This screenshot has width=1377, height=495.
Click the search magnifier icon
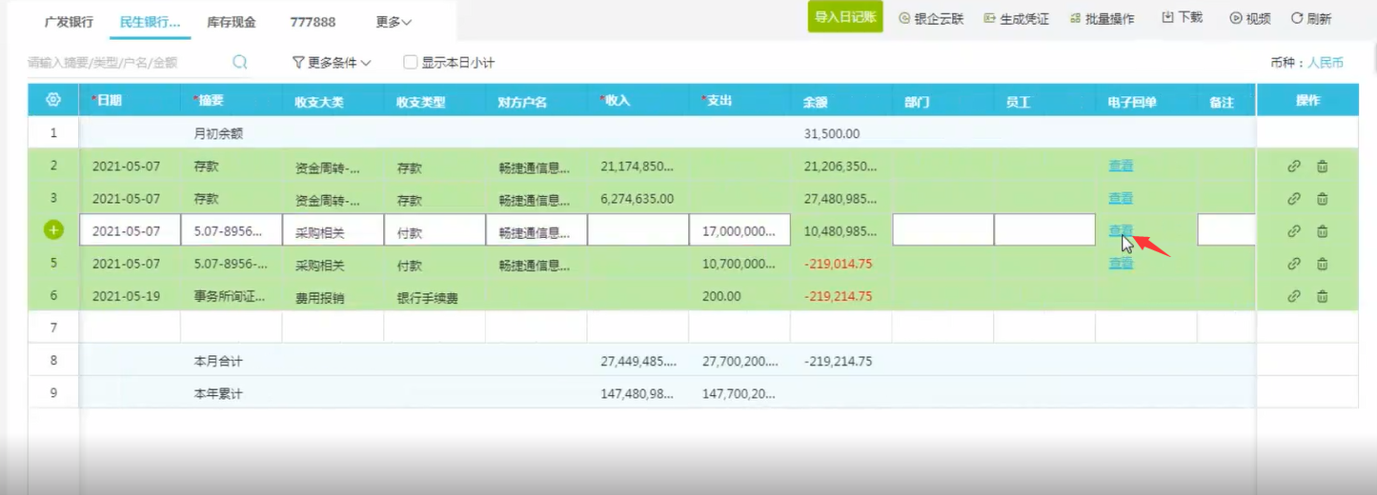[x=240, y=63]
